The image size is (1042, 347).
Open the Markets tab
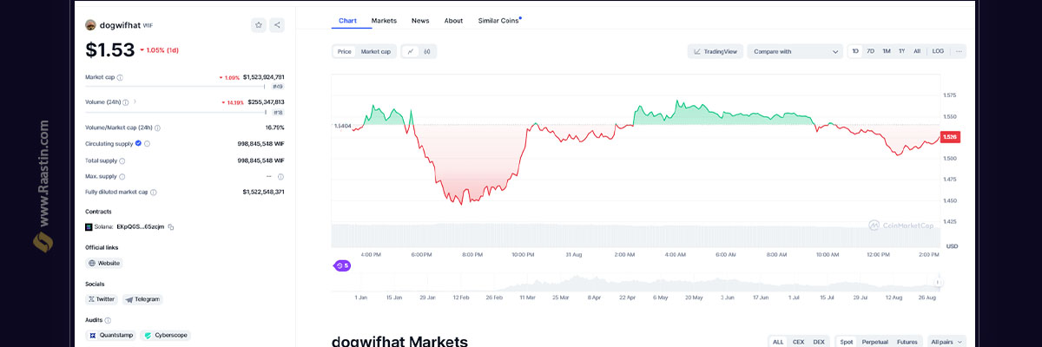tap(384, 20)
